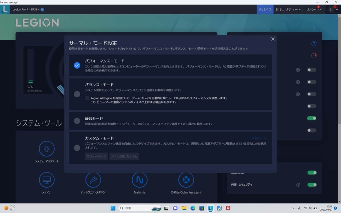
Task: Select 静音モード radio button
Action: click(77, 120)
